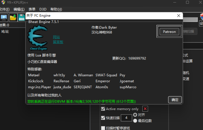
Task: Toggle the Active memory only checkbox
Action: (x=103, y=109)
